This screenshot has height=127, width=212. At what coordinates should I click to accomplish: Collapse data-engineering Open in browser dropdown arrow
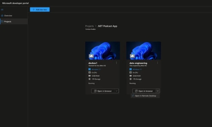157,91
